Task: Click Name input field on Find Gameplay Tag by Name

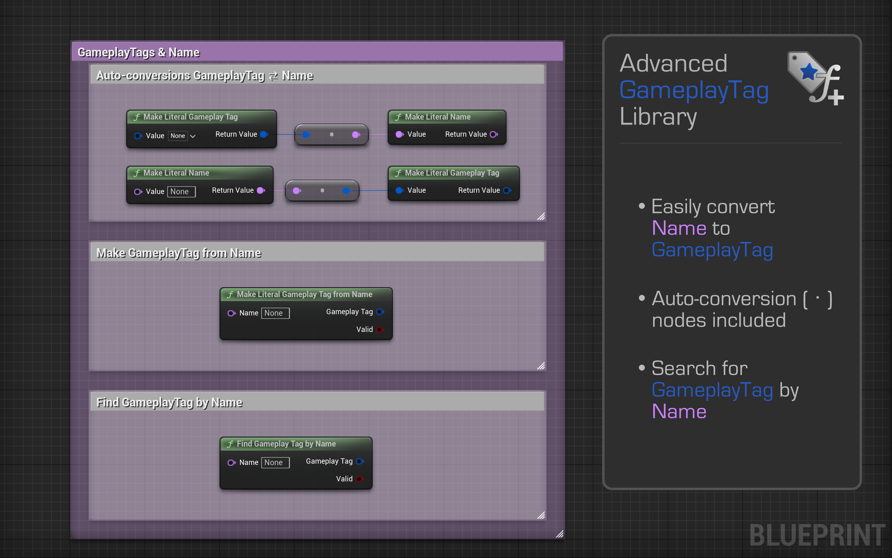Action: [275, 462]
